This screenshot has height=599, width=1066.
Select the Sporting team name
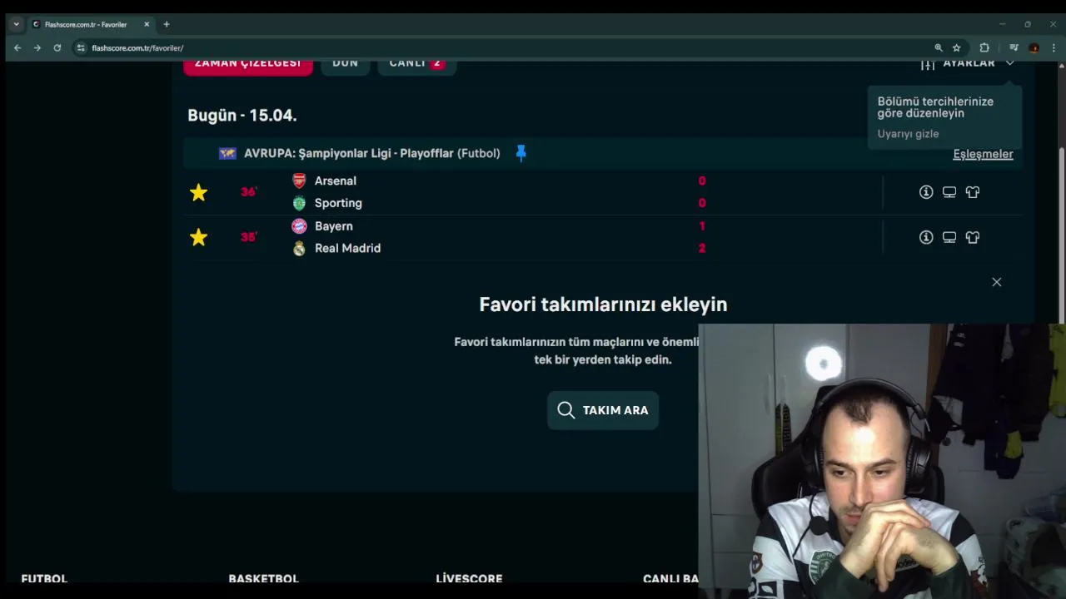click(x=338, y=203)
